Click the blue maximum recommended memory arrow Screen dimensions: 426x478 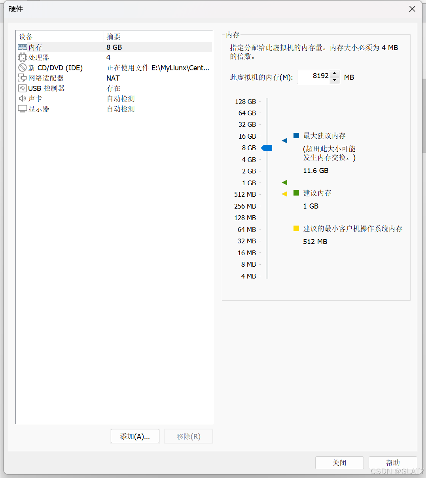click(284, 141)
